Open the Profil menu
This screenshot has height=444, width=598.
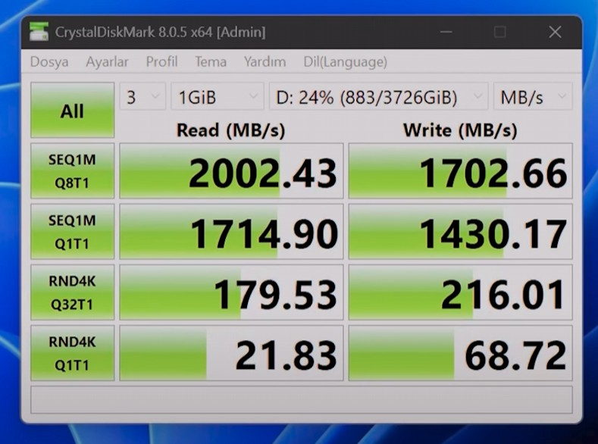coord(161,61)
